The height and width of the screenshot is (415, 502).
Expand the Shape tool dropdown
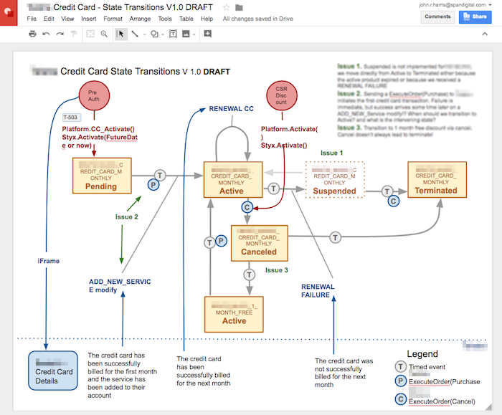[163, 34]
